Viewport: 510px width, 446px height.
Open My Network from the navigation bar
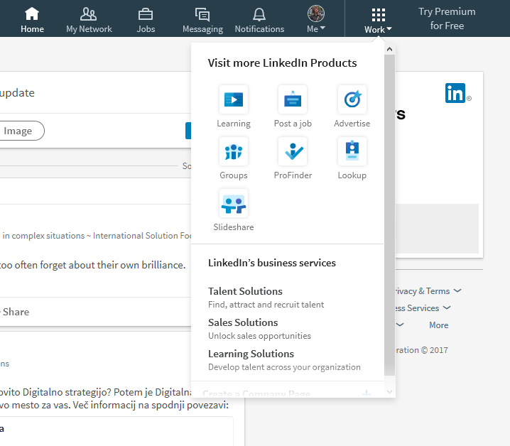[x=89, y=20]
